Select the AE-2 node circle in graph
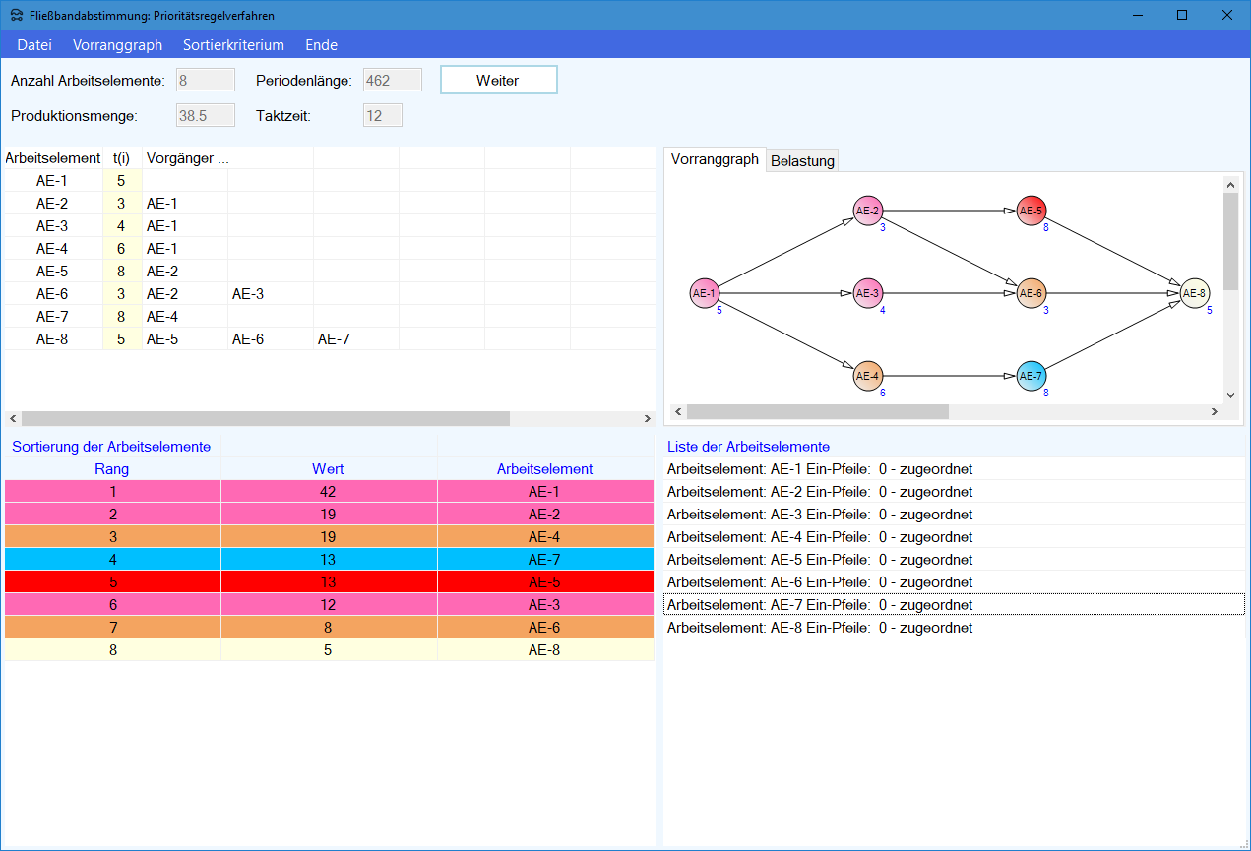Image resolution: width=1251 pixels, height=851 pixels. [x=867, y=211]
